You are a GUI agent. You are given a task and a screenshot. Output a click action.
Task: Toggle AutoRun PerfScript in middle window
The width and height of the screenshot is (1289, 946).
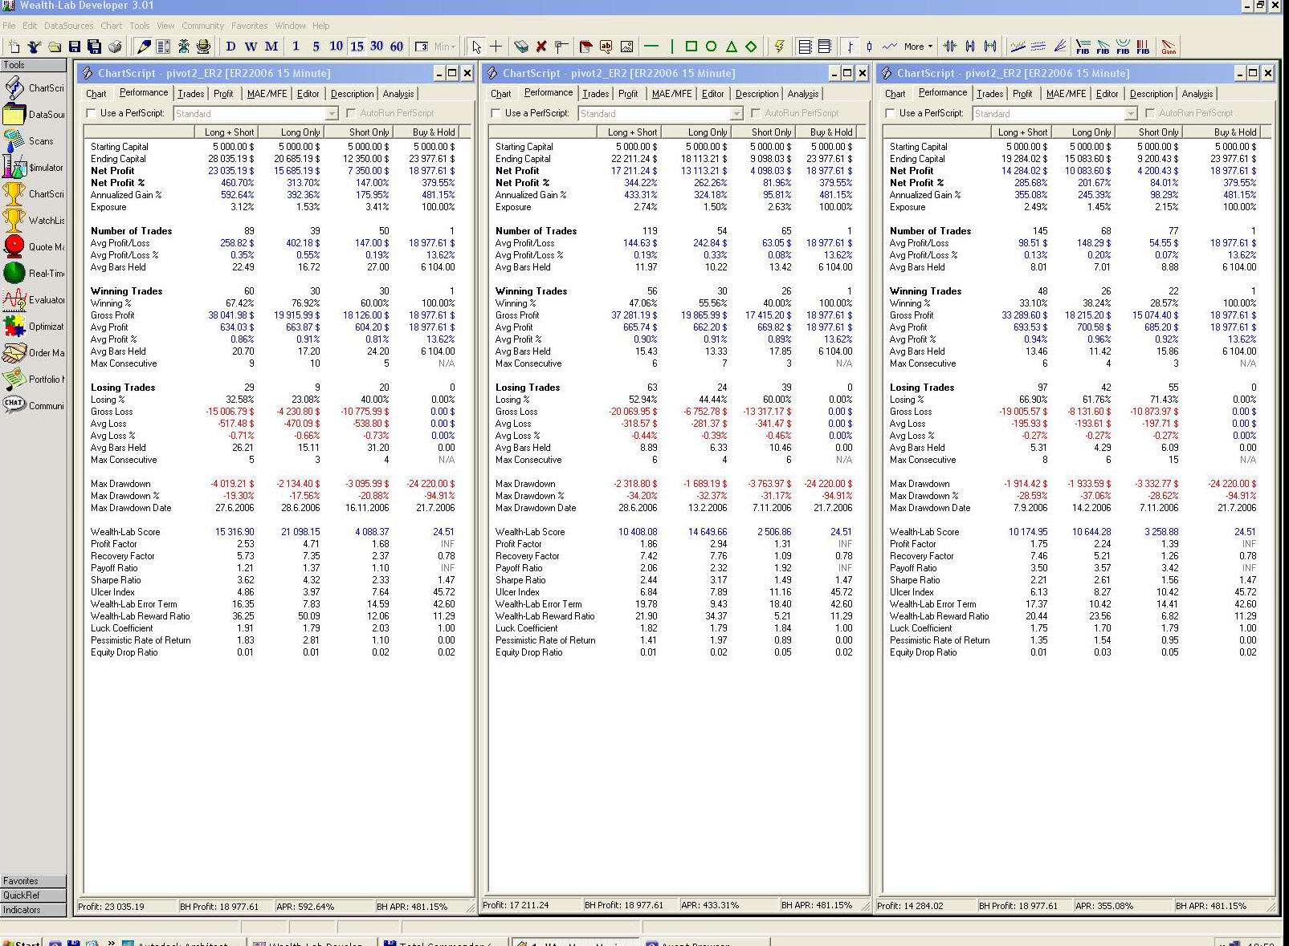[x=756, y=113]
